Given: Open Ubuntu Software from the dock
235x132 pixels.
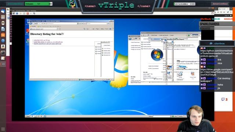Looking at the screenshot, I should point(3,35).
